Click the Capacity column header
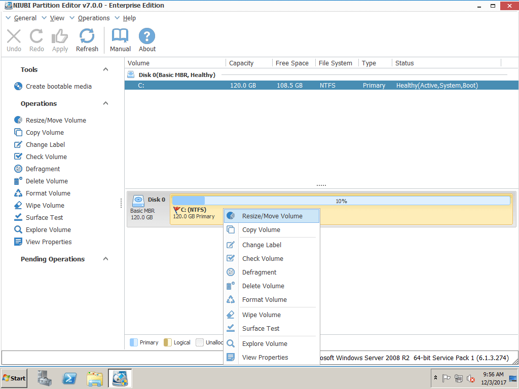Screen dimensions: 519x389 [x=249, y=63]
